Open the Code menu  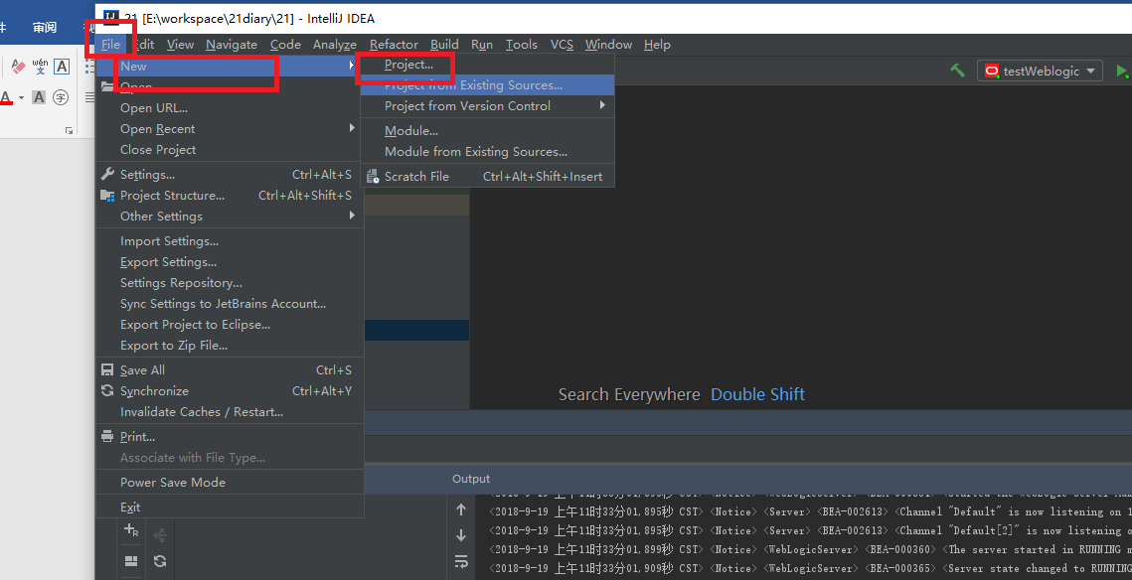[285, 44]
